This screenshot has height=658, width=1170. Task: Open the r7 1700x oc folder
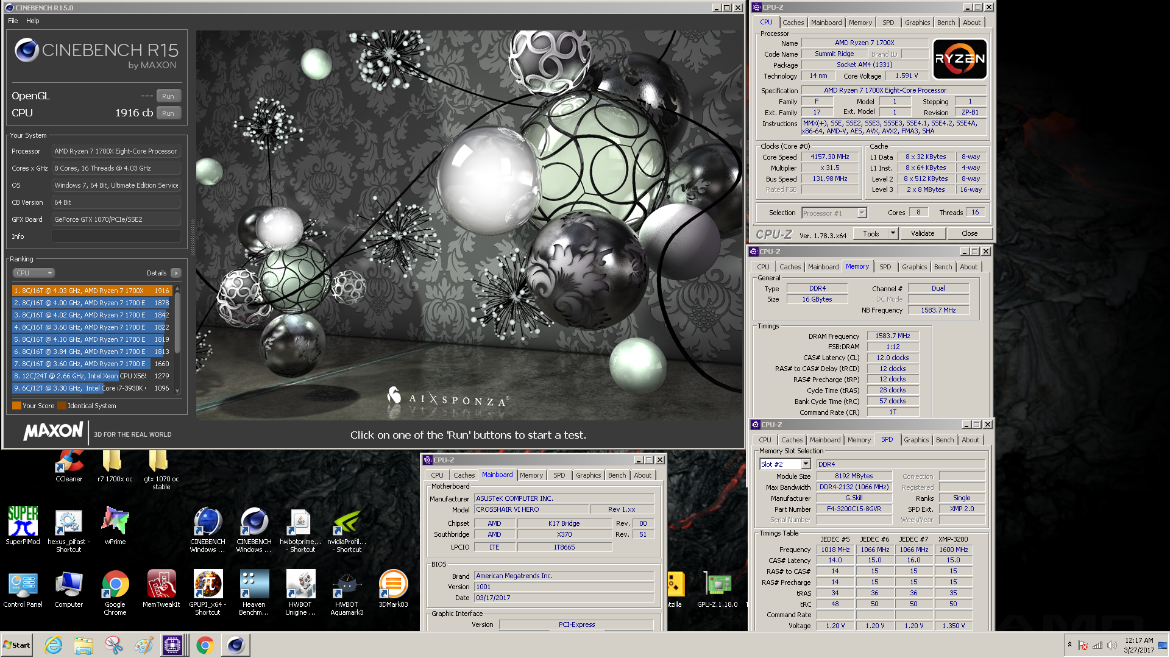(x=115, y=467)
